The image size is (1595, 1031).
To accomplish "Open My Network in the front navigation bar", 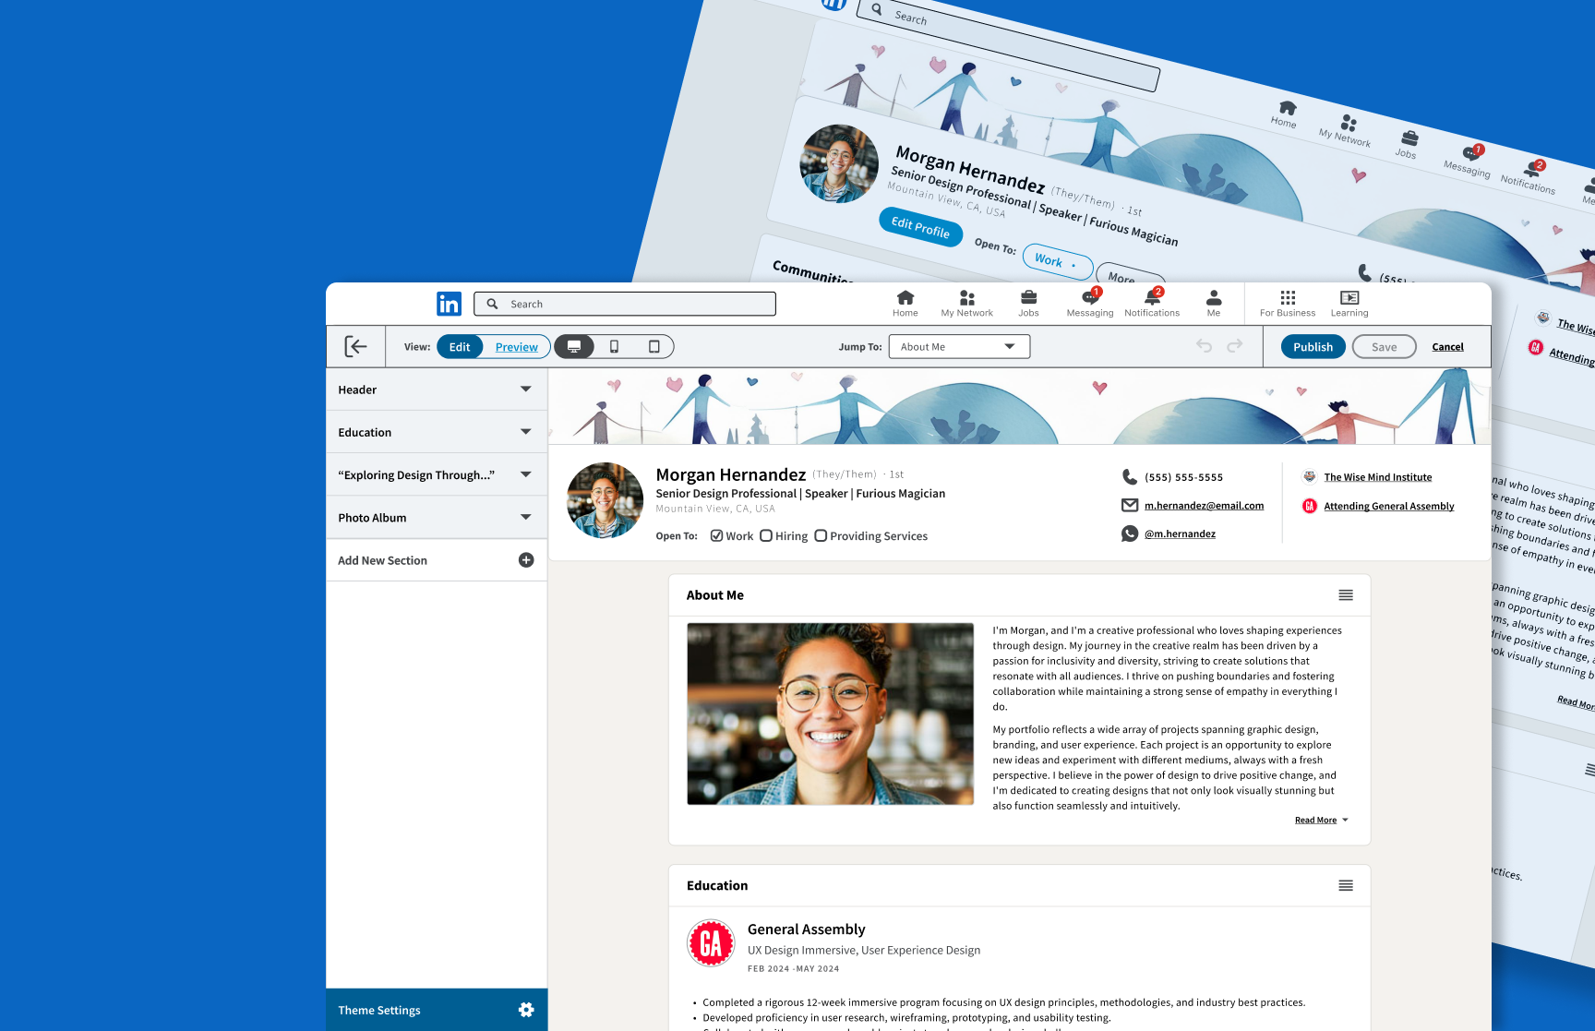I will click(x=966, y=304).
